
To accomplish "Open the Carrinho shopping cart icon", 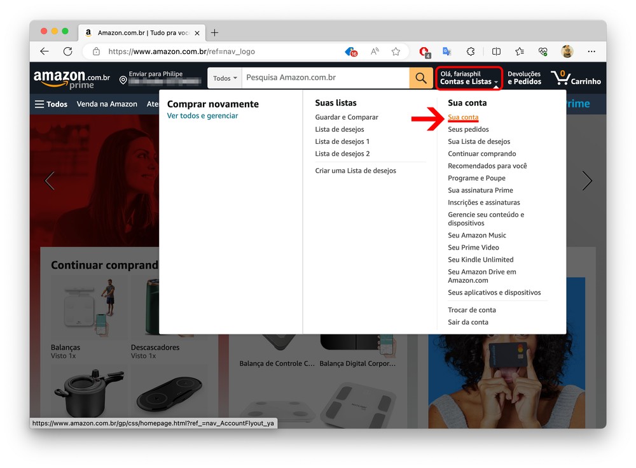I will click(x=576, y=78).
